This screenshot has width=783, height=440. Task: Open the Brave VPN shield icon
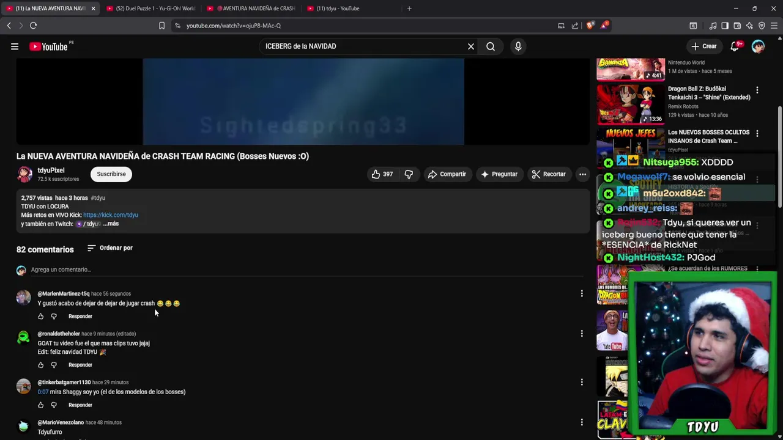click(762, 26)
